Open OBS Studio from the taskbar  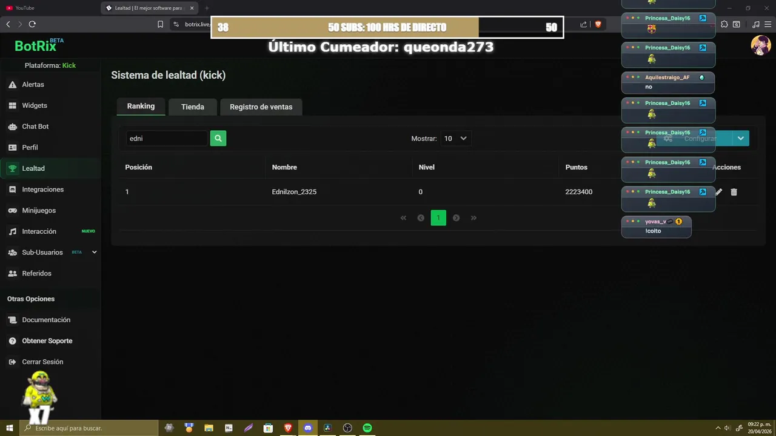(x=347, y=428)
